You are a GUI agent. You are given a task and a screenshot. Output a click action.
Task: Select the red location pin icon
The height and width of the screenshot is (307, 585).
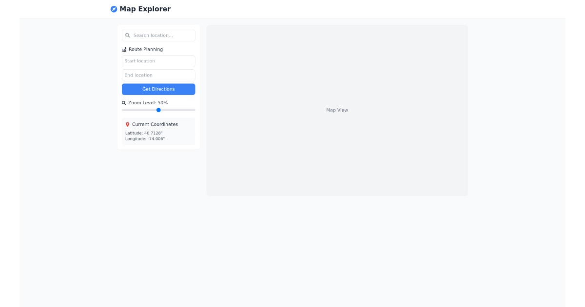pyautogui.click(x=128, y=124)
